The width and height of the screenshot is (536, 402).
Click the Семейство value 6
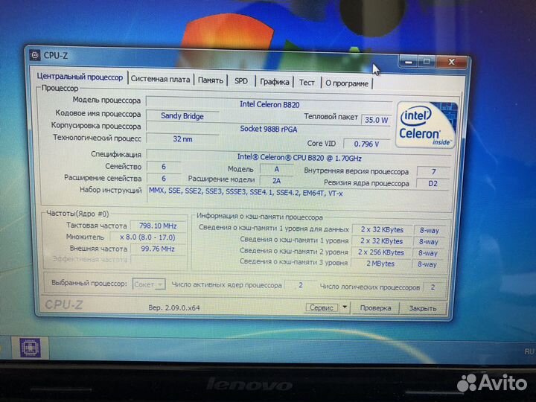click(x=164, y=167)
